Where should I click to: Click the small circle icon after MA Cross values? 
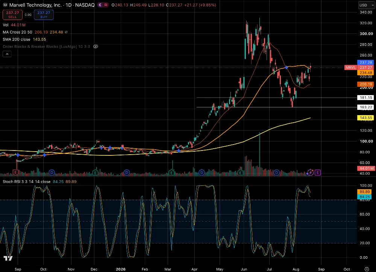point(66,32)
